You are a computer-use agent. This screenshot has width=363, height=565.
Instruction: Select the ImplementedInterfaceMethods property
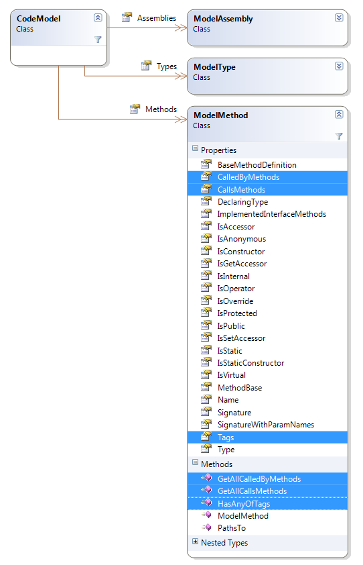click(x=267, y=214)
